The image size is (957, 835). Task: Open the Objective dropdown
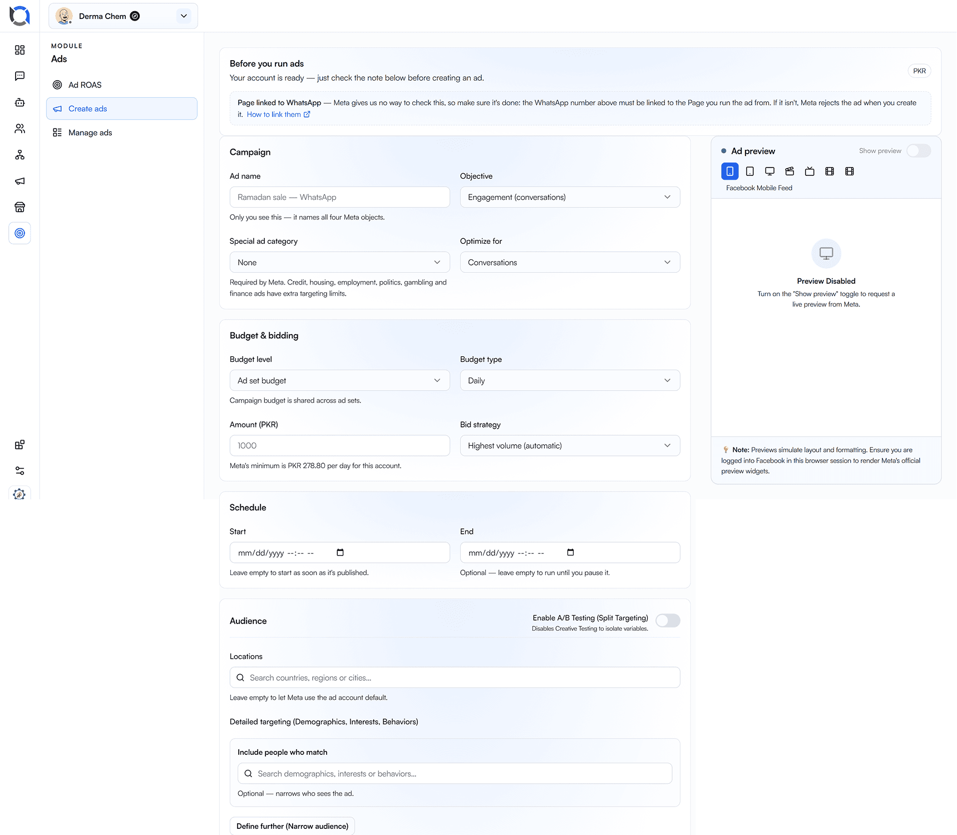(x=570, y=197)
